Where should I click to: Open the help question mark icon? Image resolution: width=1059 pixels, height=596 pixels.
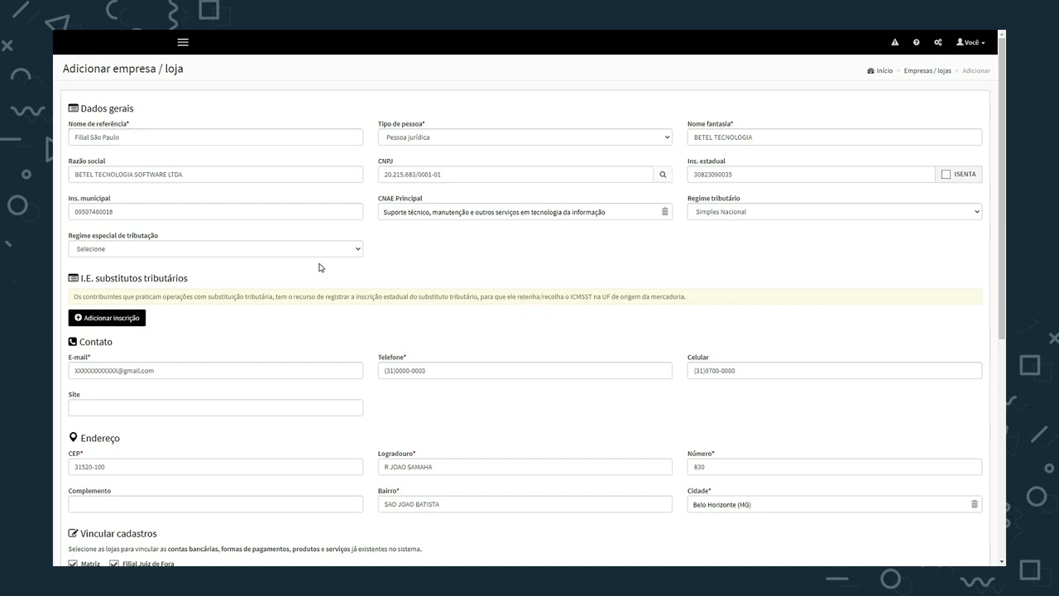(x=916, y=42)
